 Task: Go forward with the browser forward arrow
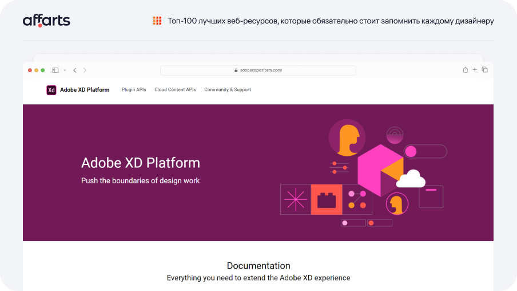pyautogui.click(x=85, y=70)
